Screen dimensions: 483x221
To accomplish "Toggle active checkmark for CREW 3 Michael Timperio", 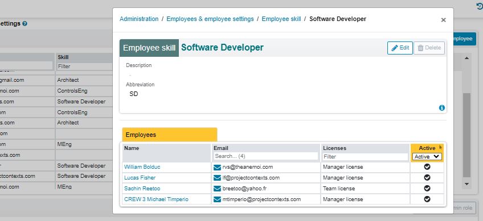I will (427, 199).
